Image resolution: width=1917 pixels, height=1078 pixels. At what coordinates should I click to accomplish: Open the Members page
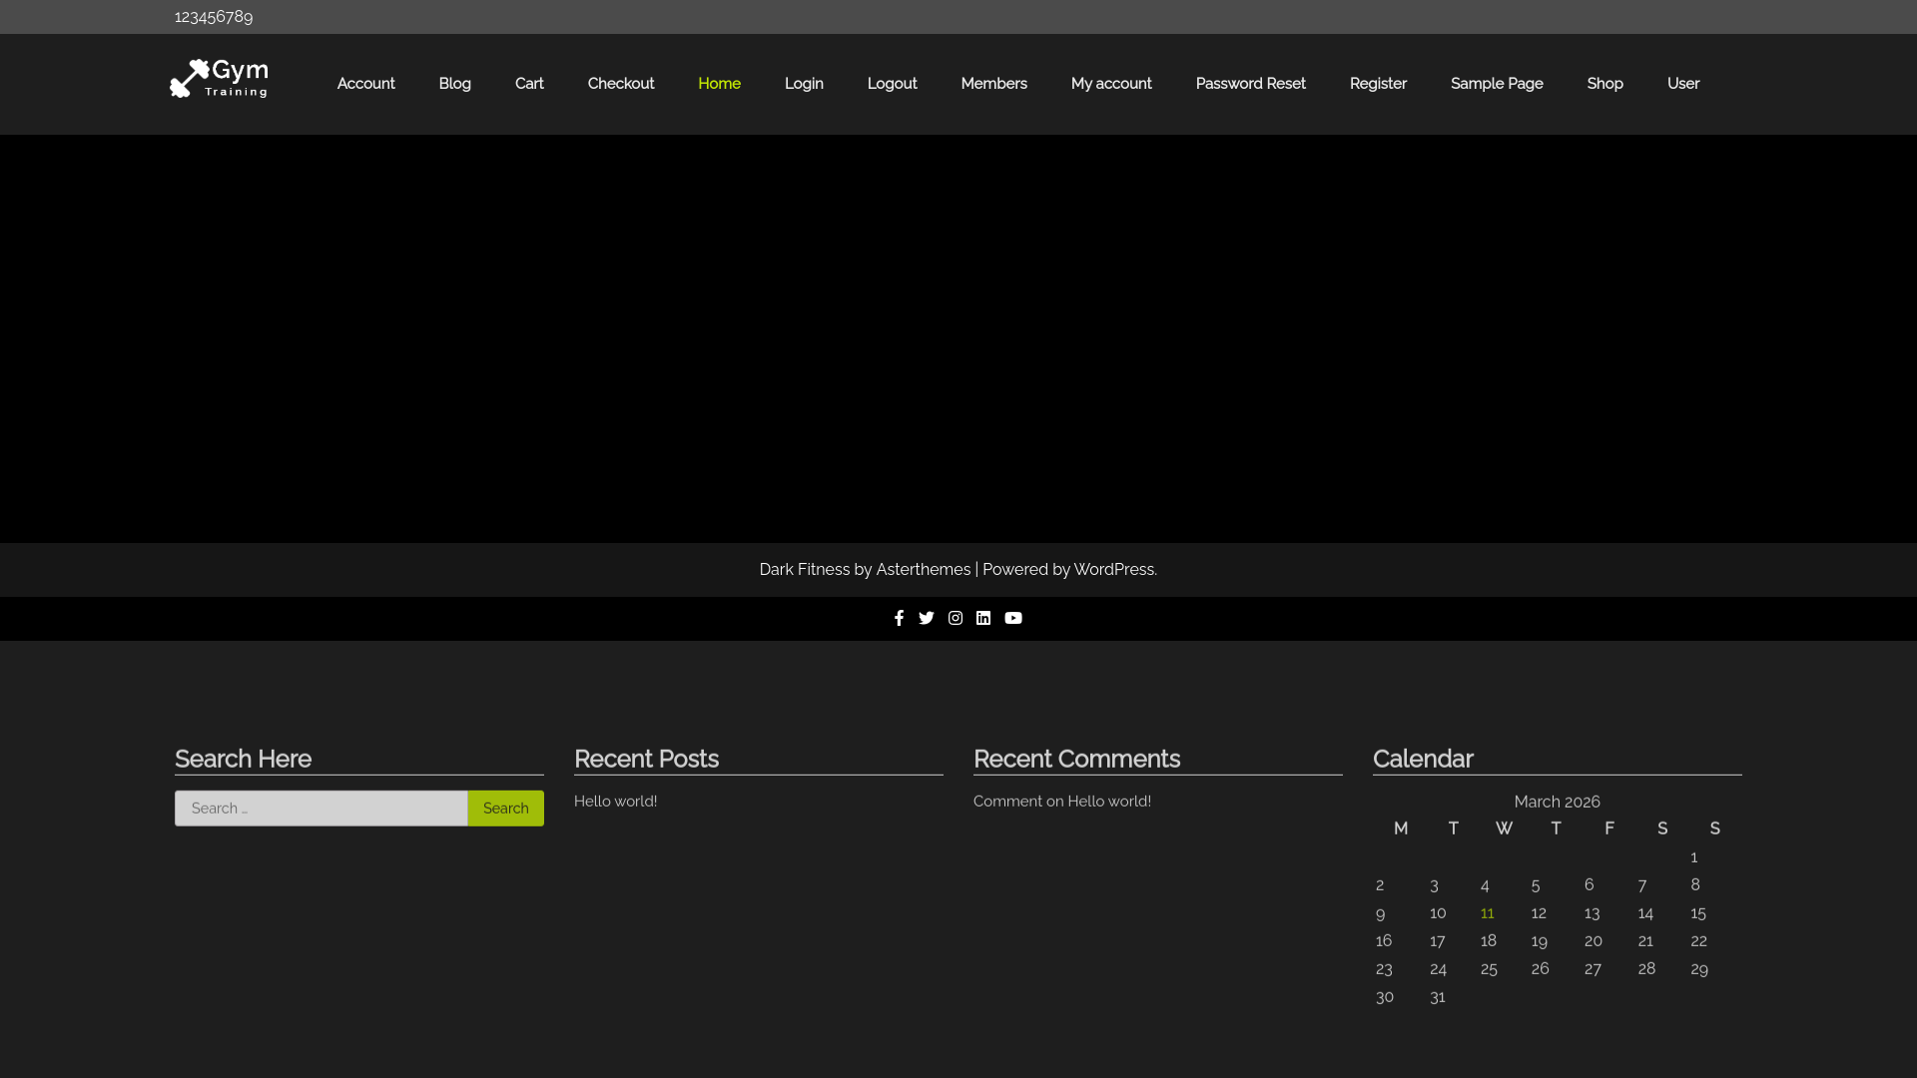tap(994, 84)
